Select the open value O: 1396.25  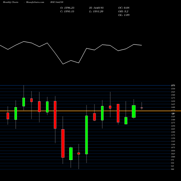click(x=67, y=8)
